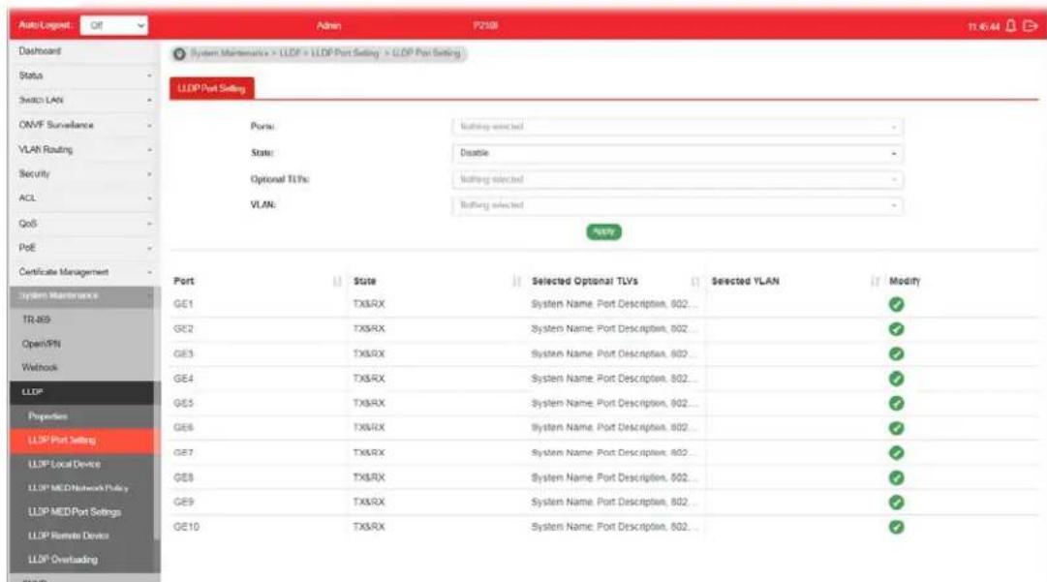
Task: Click TX&RX state in GE7 row
Action: point(369,452)
